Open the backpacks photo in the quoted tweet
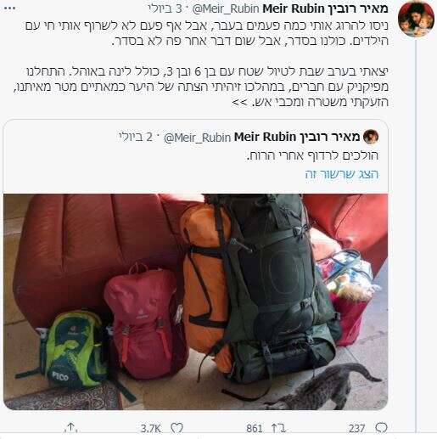The image size is (437, 439). point(195,301)
